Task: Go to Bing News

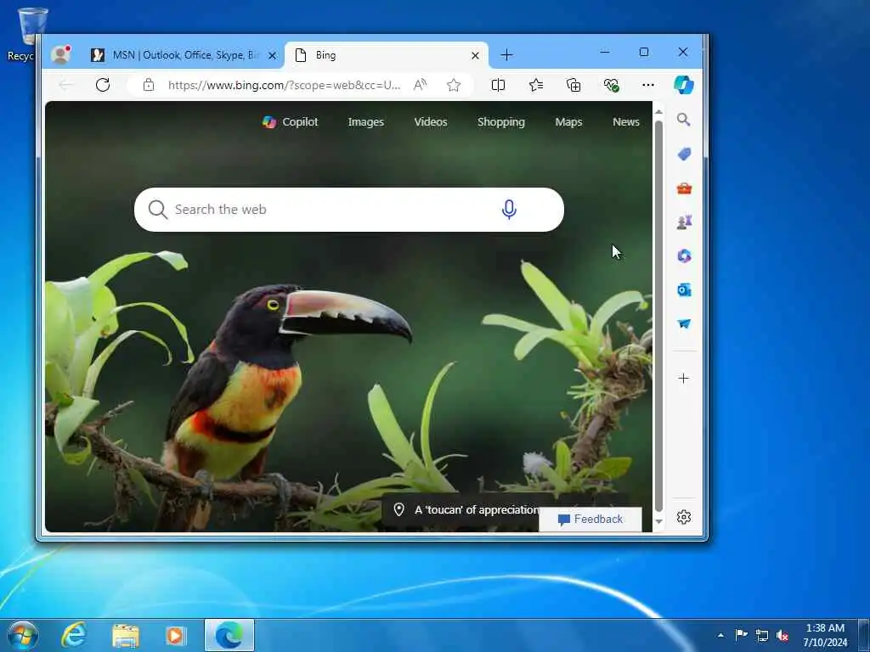Action: [626, 122]
